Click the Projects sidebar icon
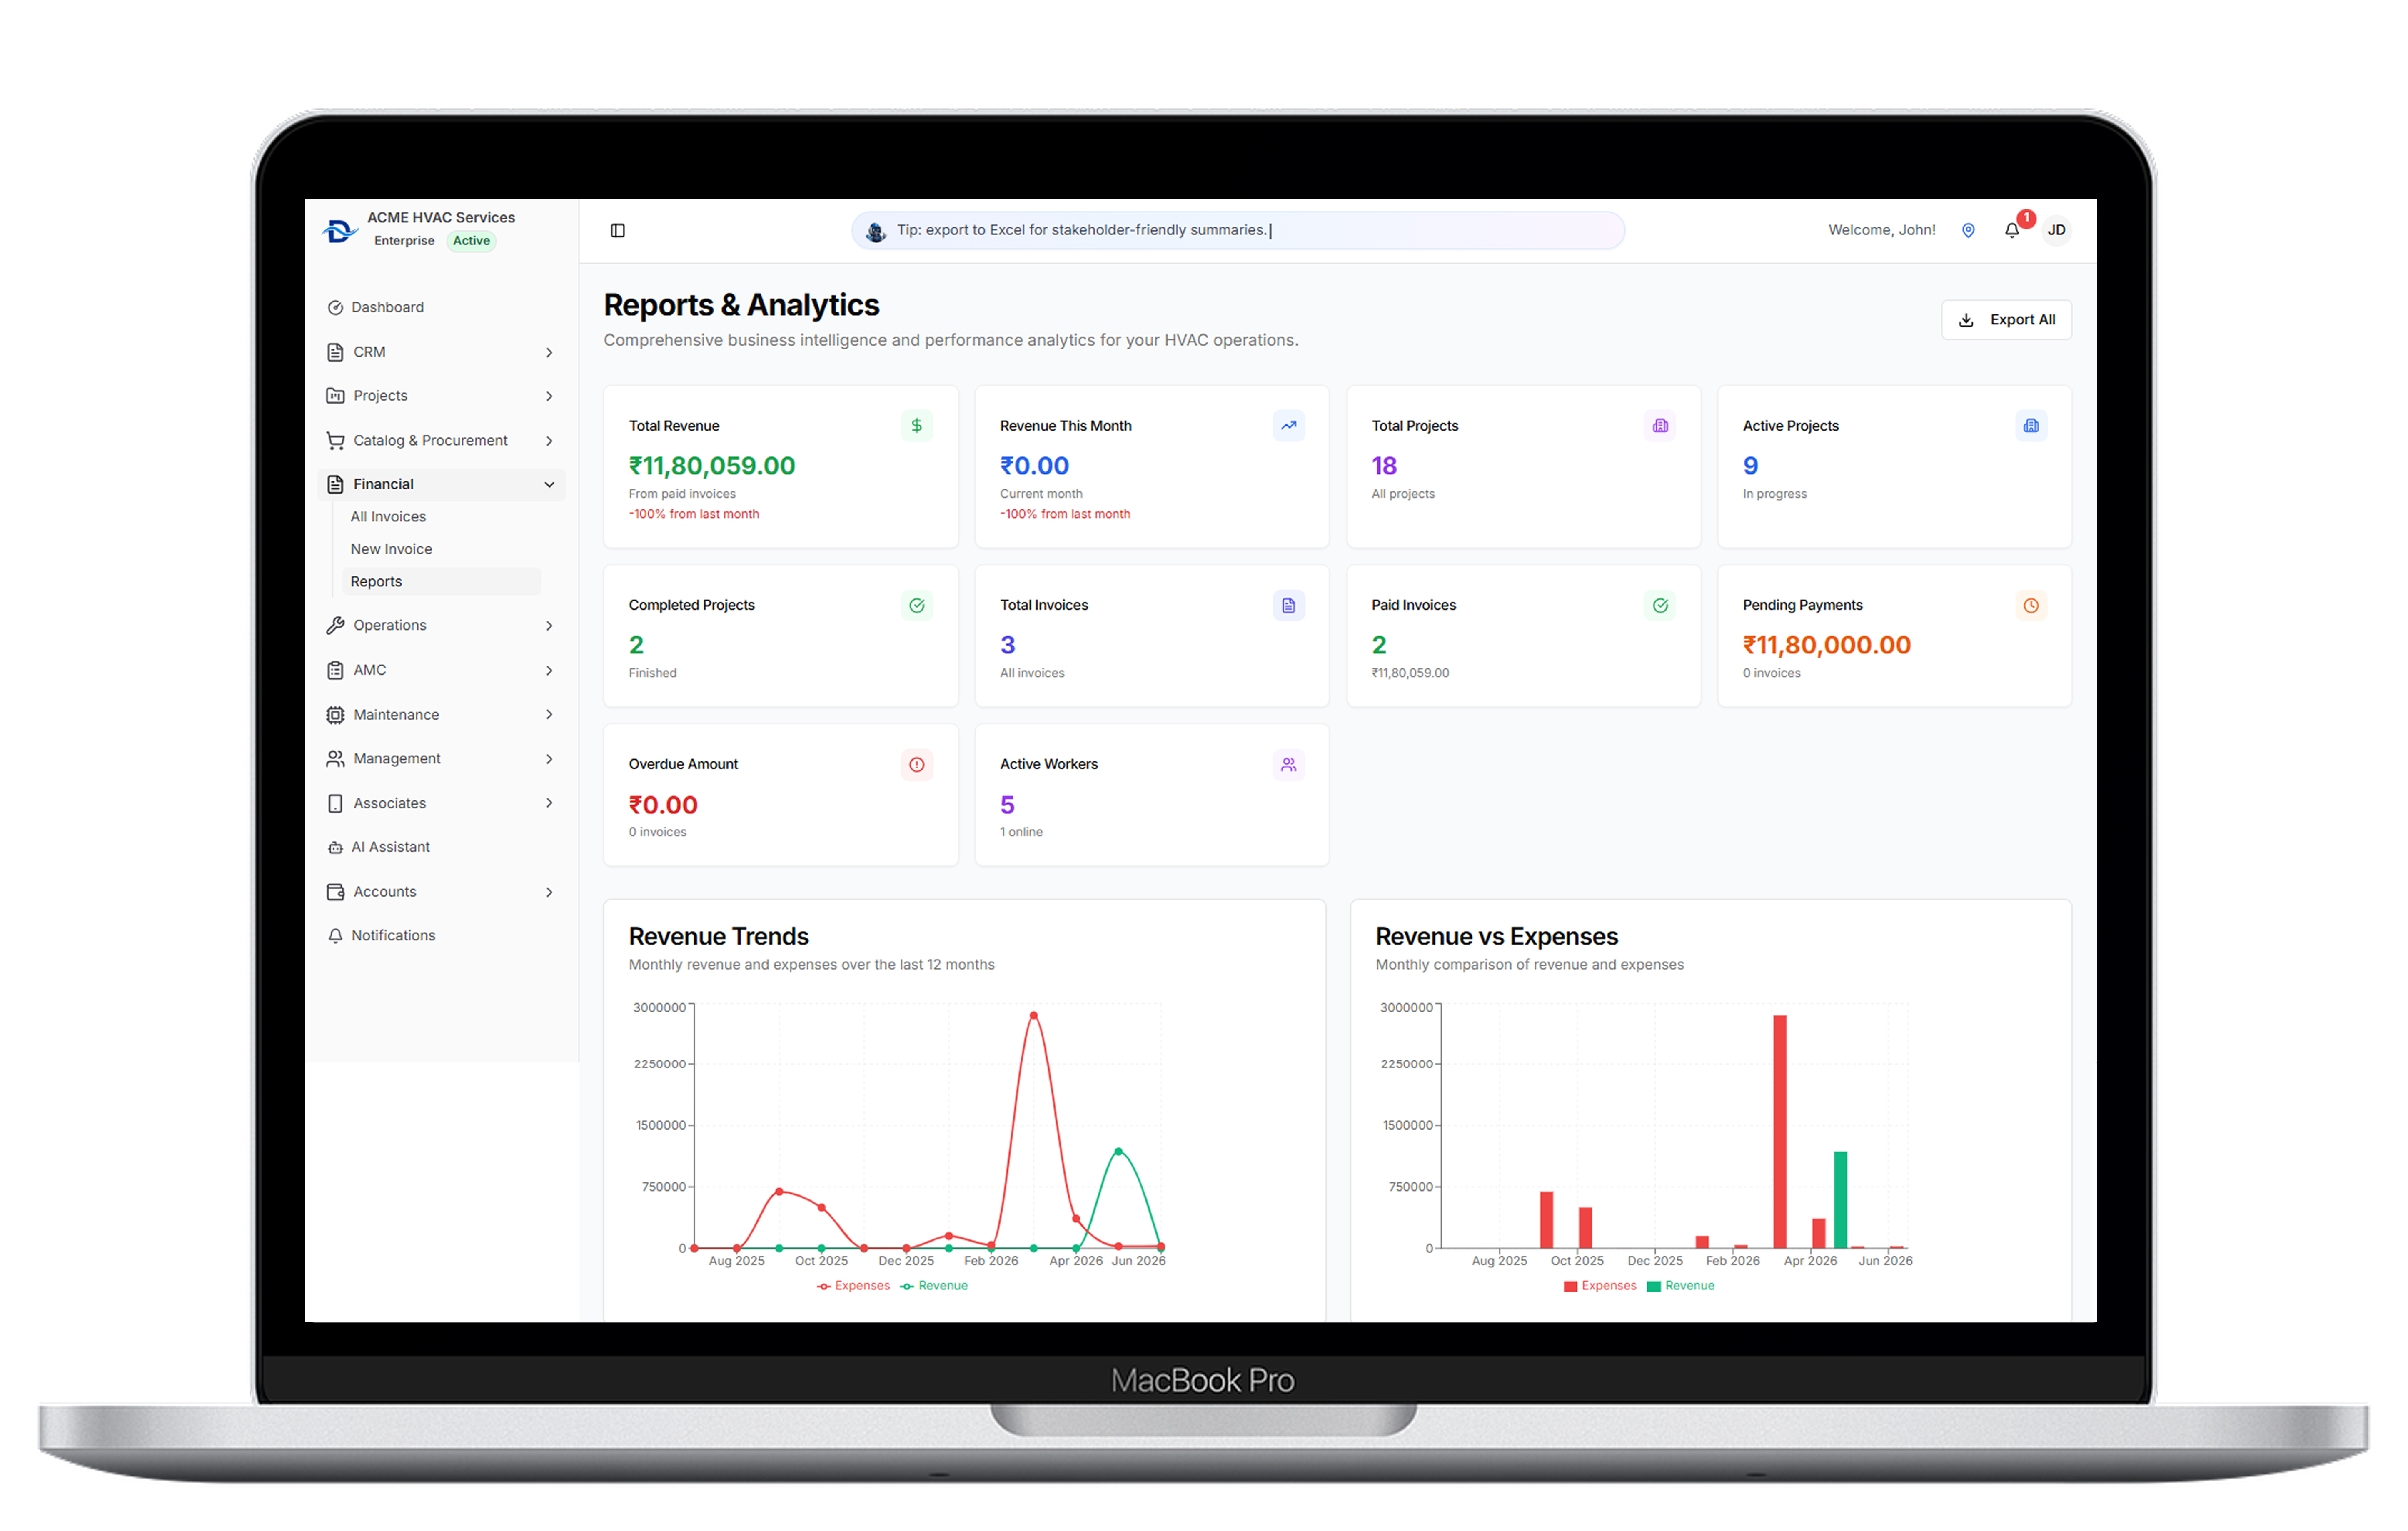Viewport: 2408px width, 1531px height. coord(335,396)
